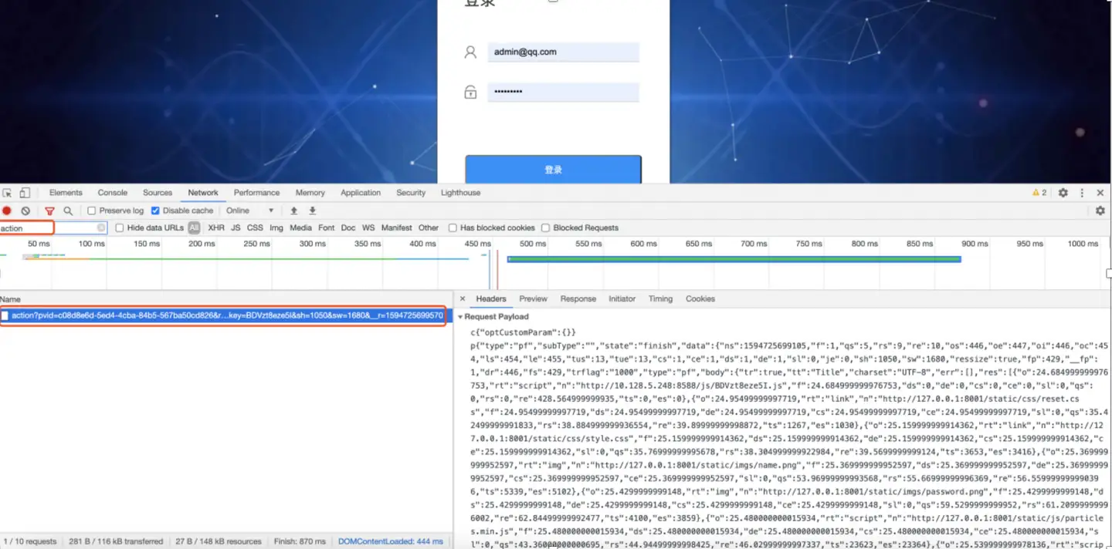Switch to the Console tab
This screenshot has width=1112, height=549.
tap(112, 193)
